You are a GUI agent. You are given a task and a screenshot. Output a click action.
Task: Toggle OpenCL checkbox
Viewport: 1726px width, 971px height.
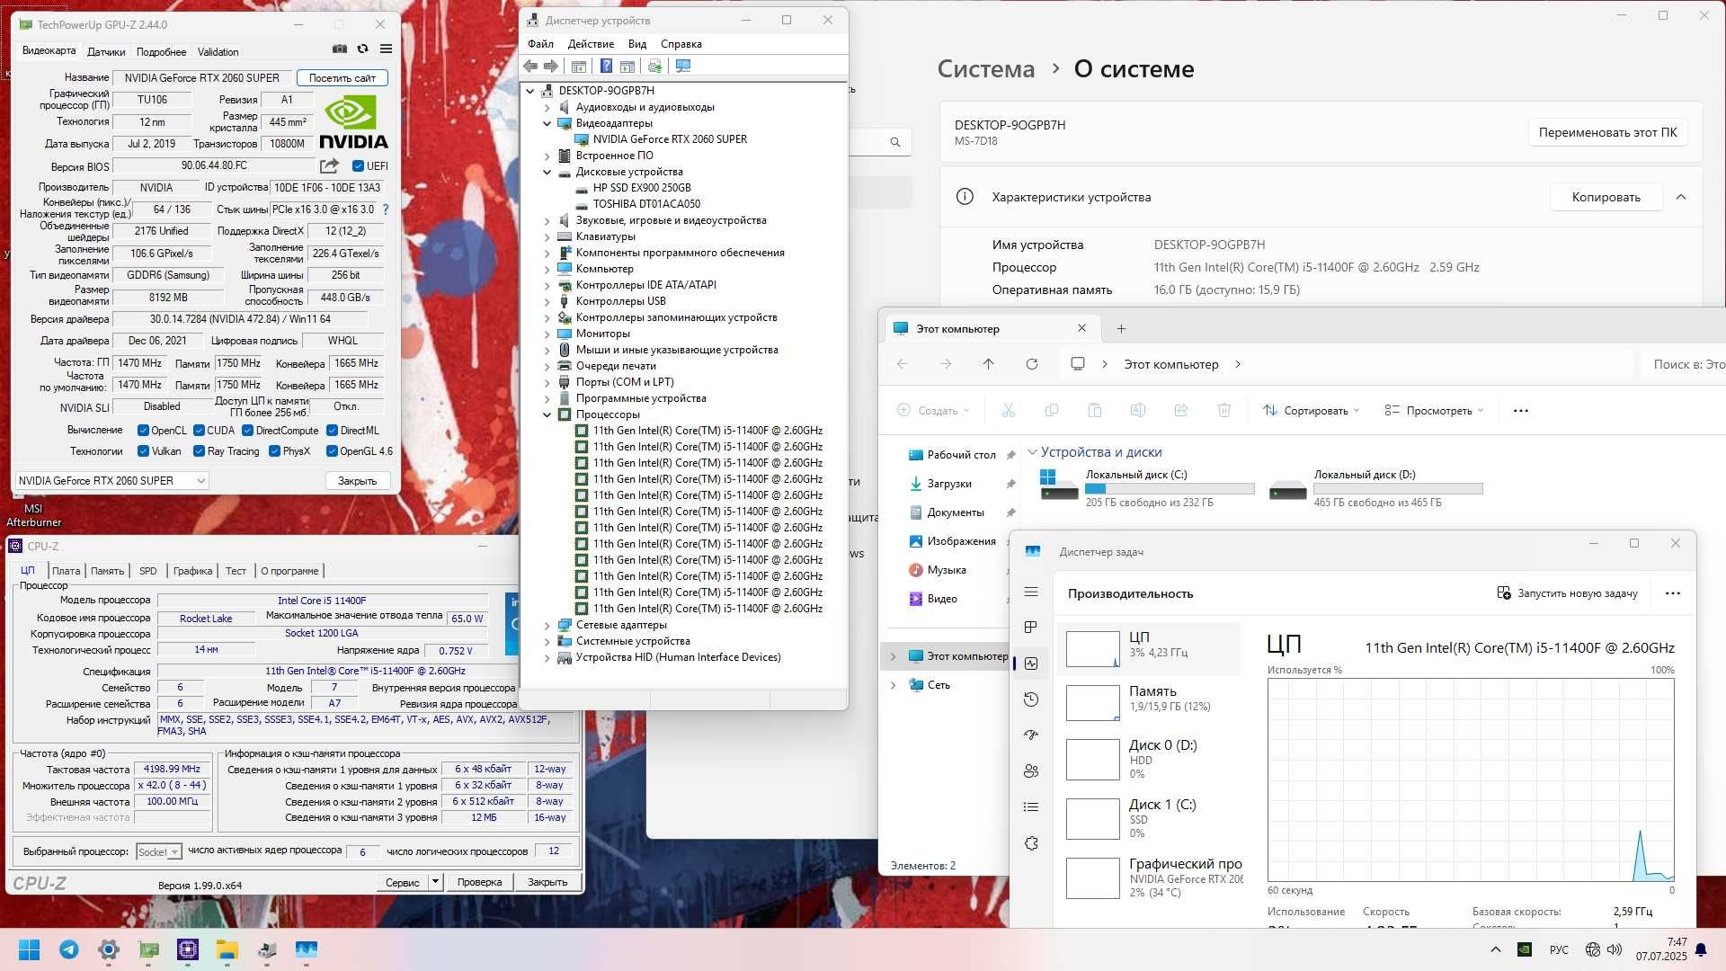(143, 431)
